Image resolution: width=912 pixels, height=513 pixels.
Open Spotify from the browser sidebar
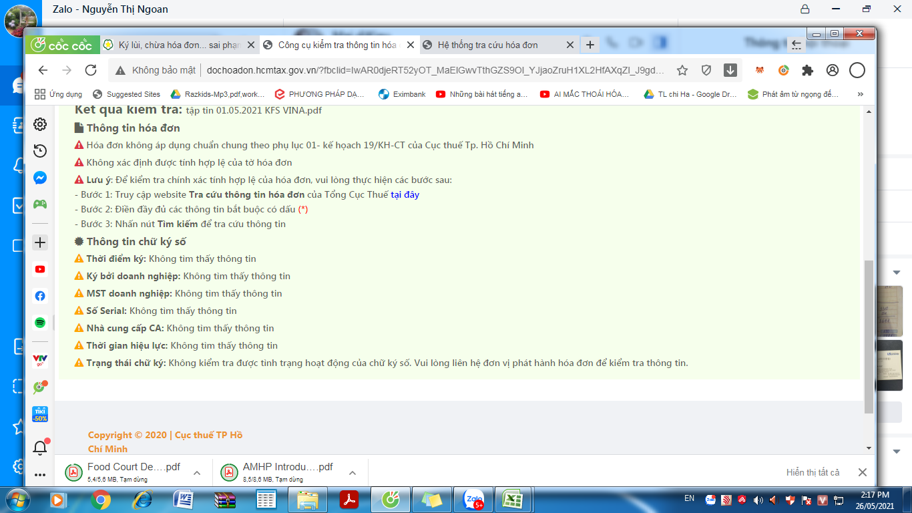40,323
